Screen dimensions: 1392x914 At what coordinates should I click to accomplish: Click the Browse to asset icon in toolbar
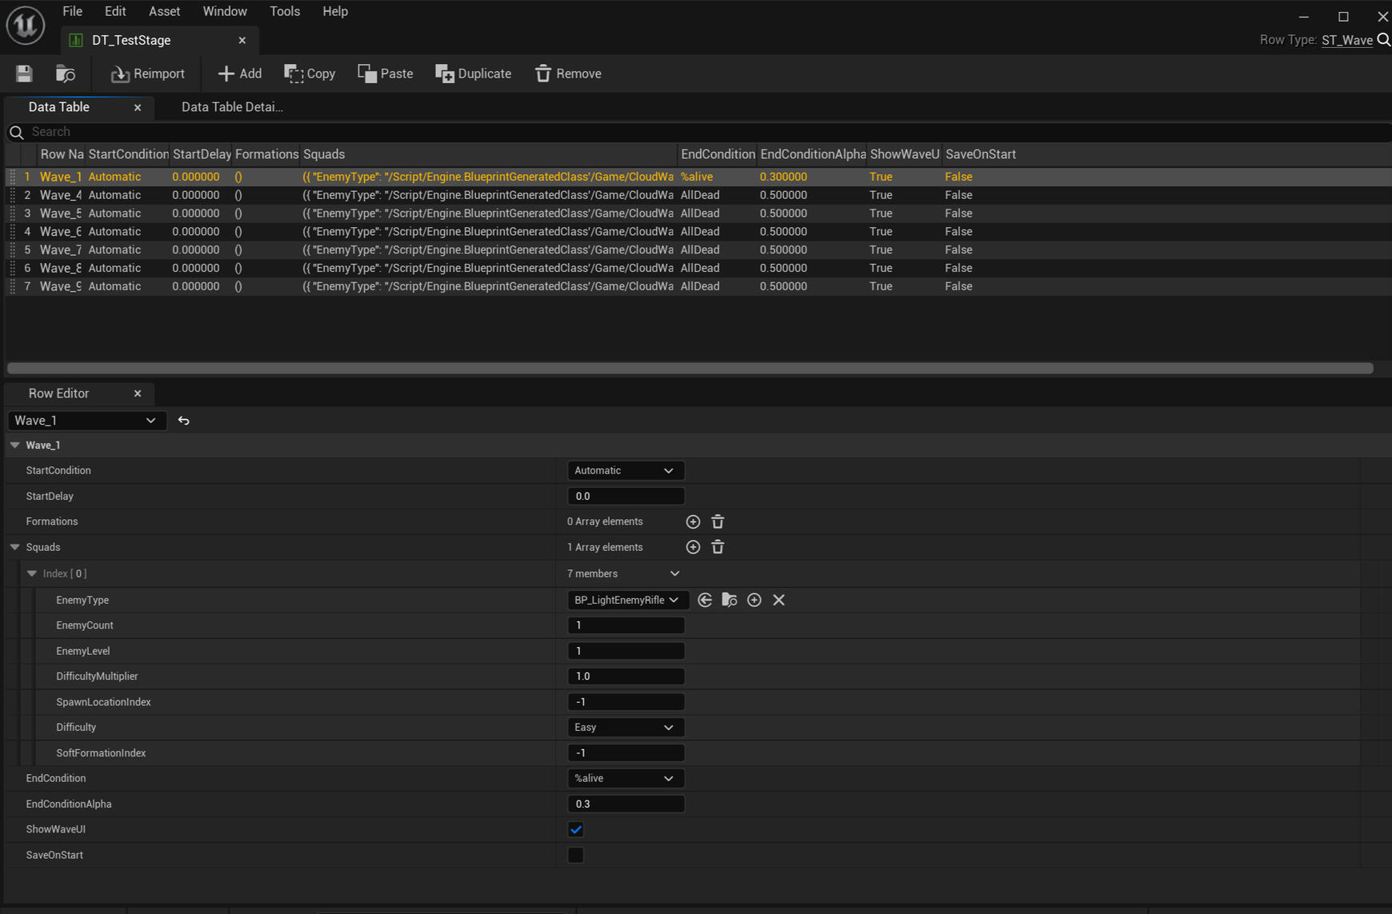click(66, 74)
